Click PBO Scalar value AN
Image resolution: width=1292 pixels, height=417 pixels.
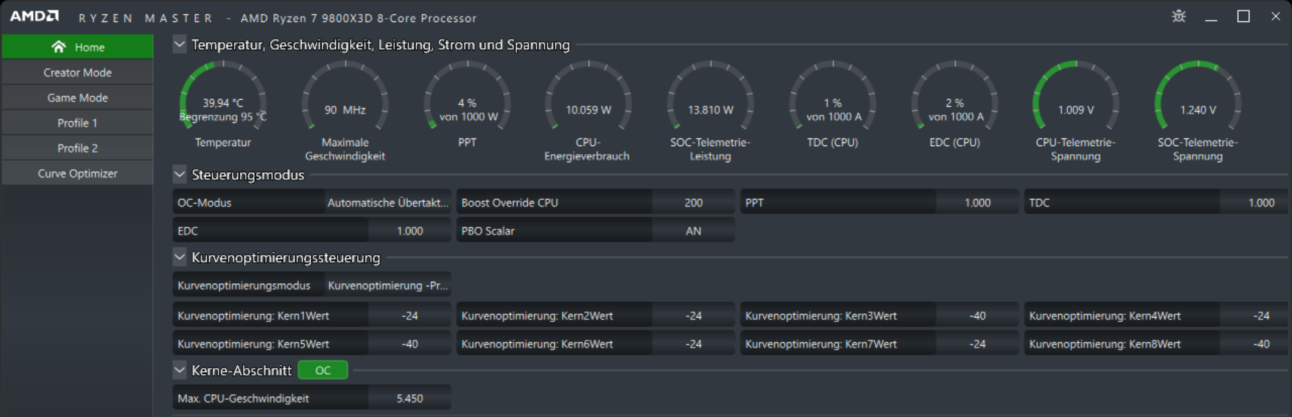tap(693, 231)
